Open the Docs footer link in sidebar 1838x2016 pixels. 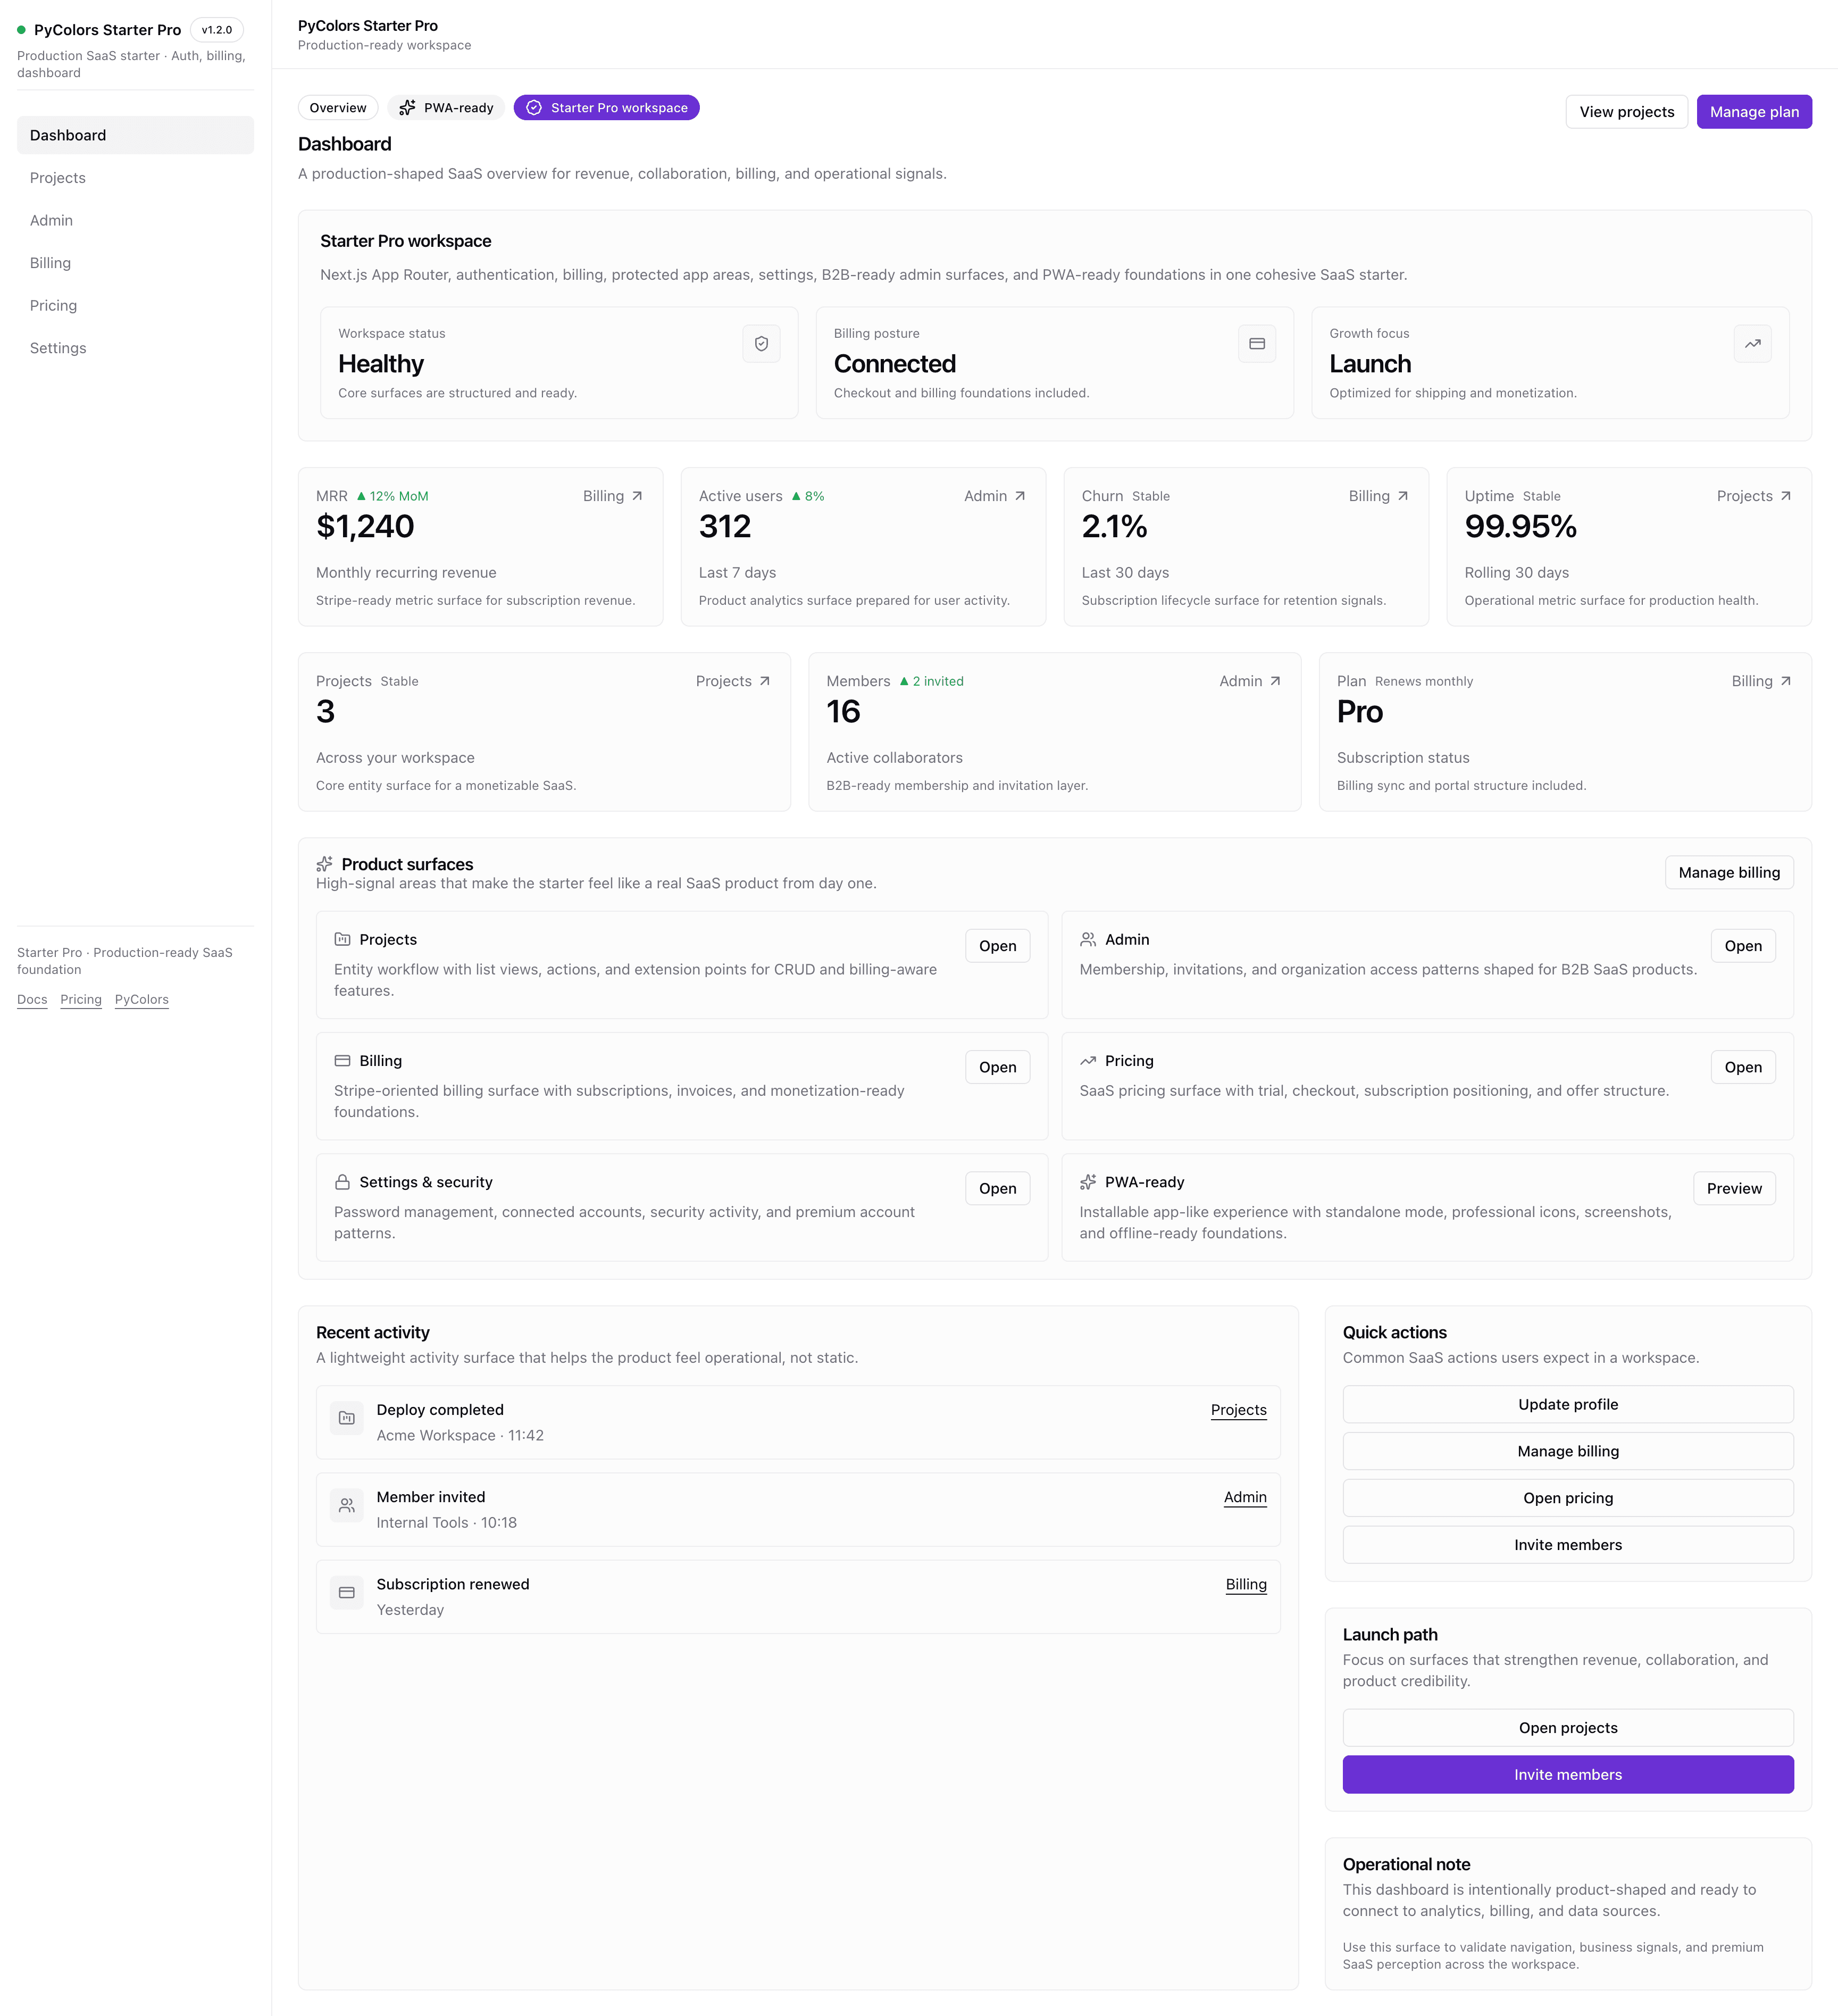(x=32, y=1000)
